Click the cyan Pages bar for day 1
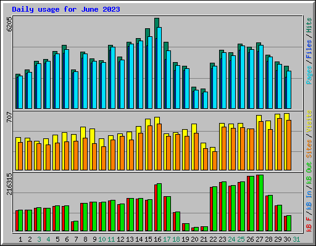The image size is (316, 246). (20, 92)
